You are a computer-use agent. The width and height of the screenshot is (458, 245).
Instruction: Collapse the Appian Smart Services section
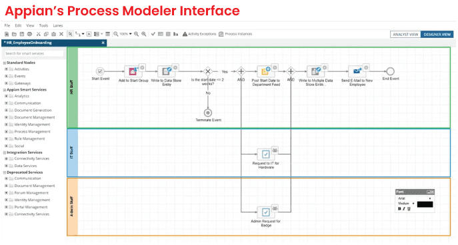5,90
